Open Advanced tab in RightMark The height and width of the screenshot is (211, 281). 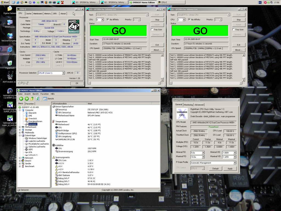tap(199, 105)
